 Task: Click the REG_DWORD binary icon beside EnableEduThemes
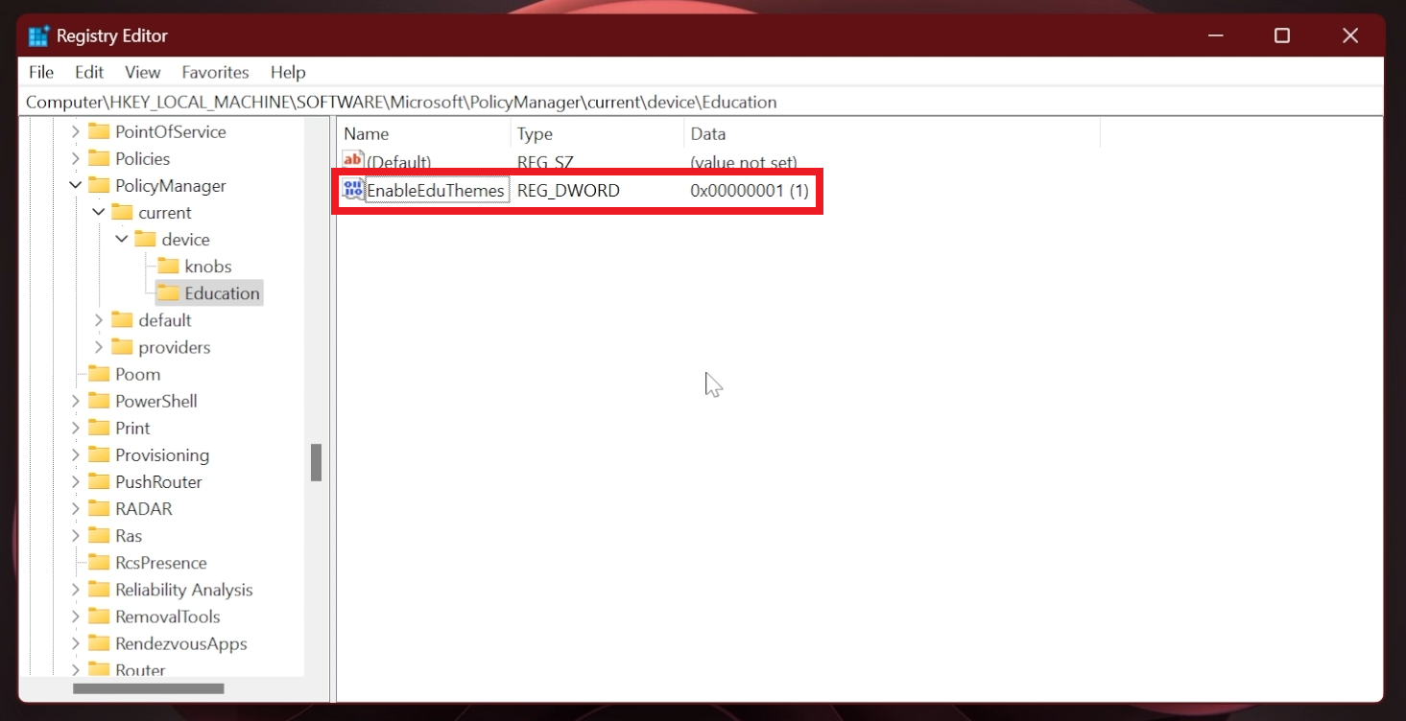click(x=352, y=190)
